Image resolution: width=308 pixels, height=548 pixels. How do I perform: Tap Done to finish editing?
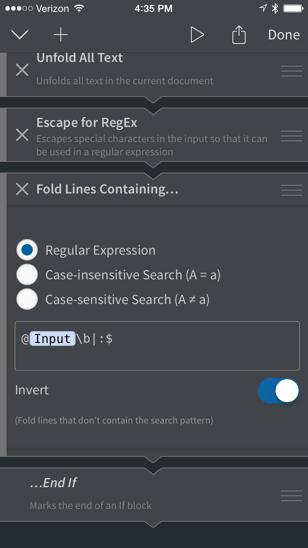(x=284, y=35)
